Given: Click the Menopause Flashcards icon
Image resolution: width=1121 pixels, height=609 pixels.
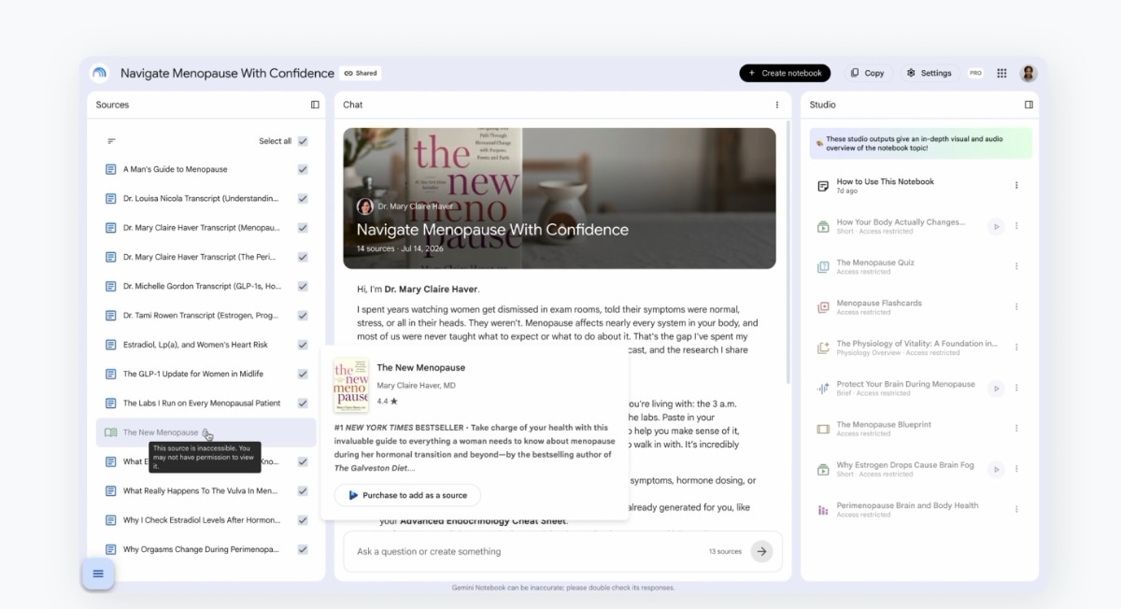Looking at the screenshot, I should pyautogui.click(x=823, y=307).
